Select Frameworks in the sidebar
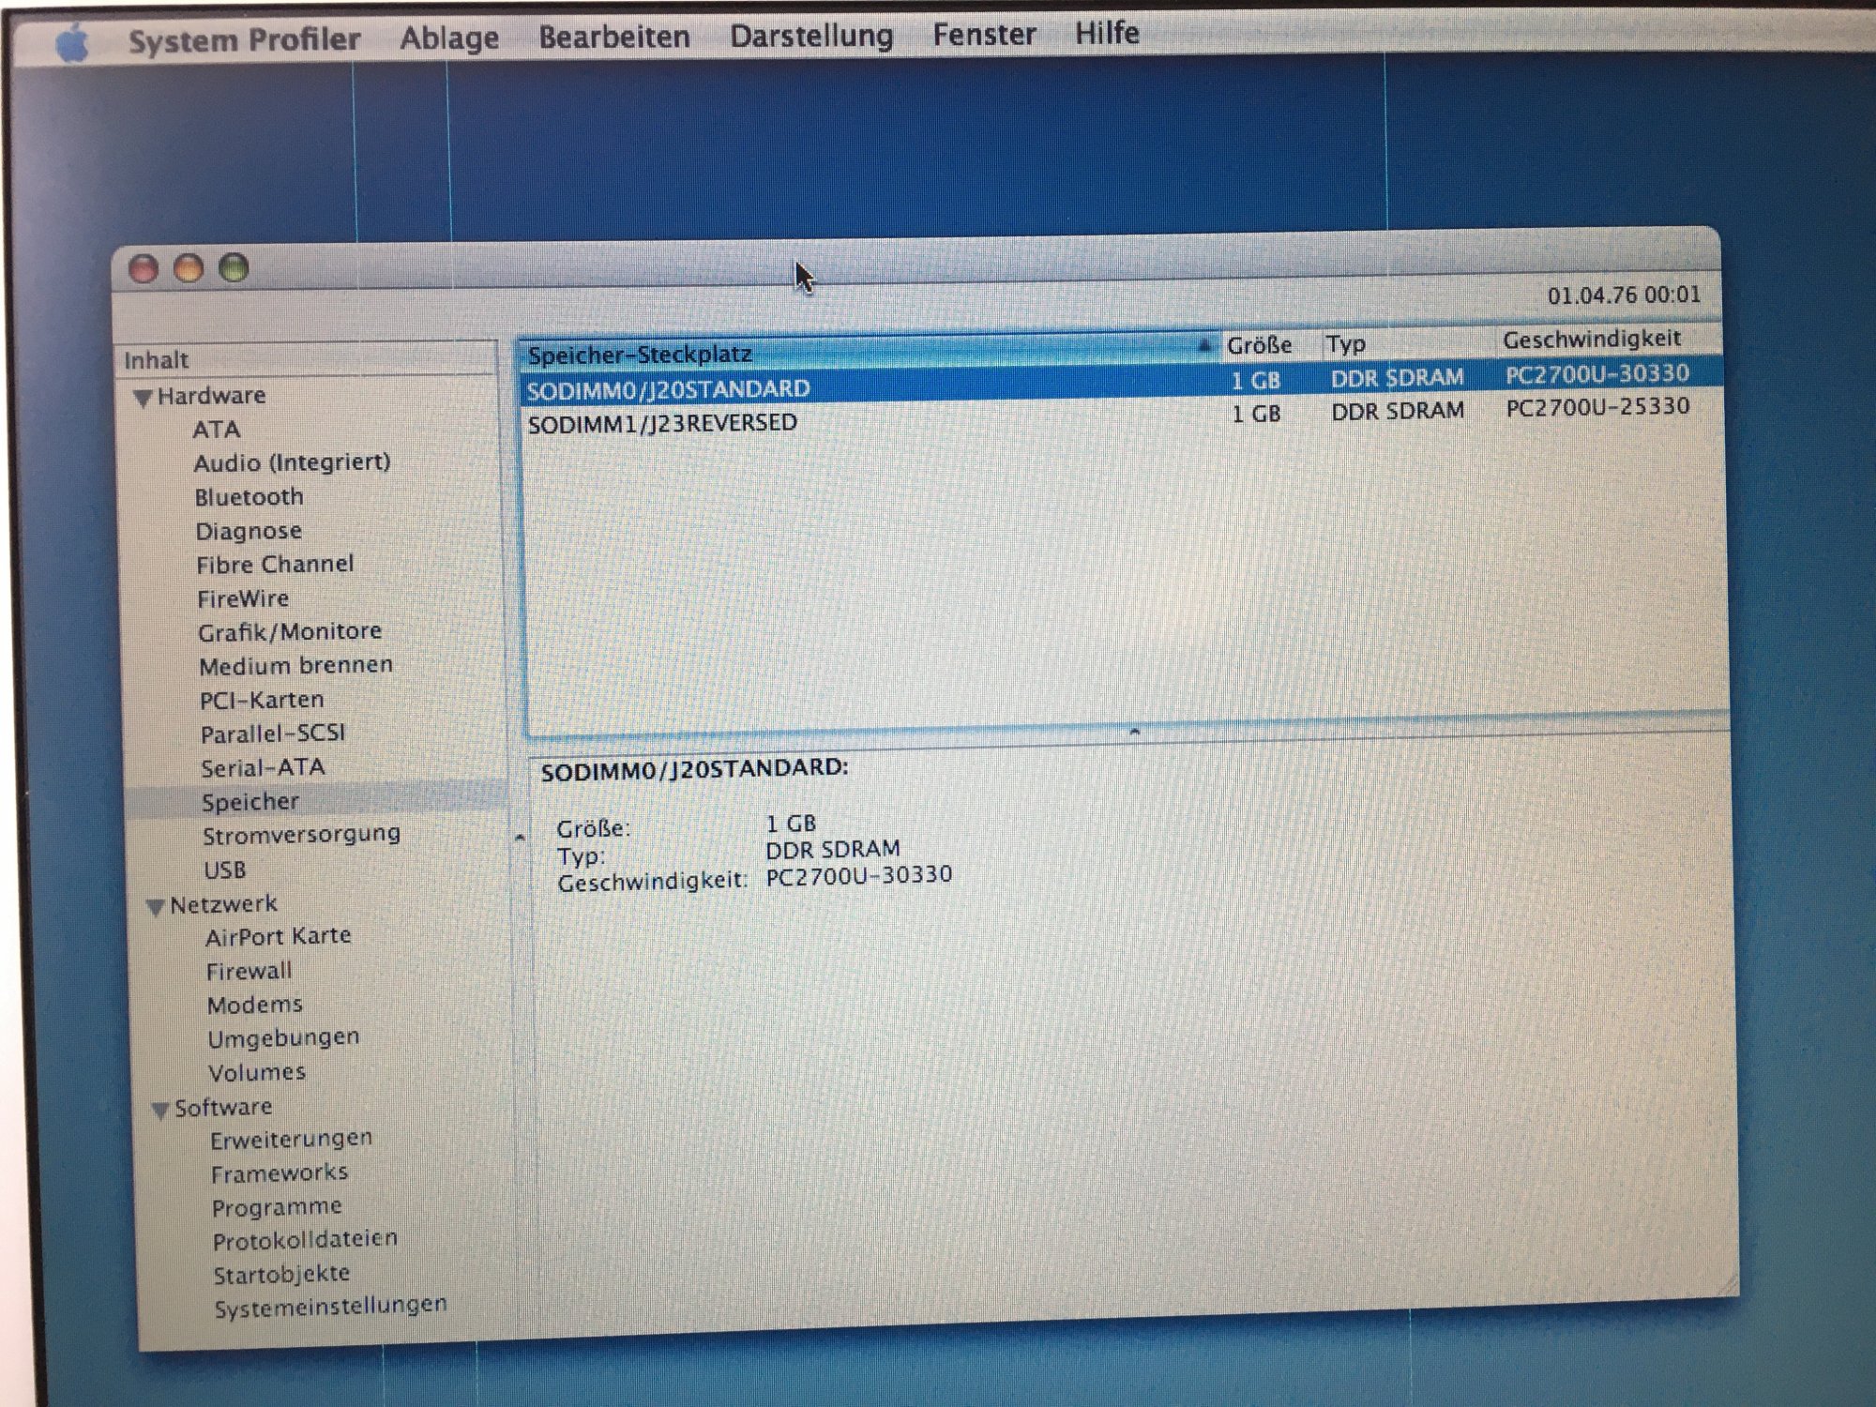This screenshot has width=1876, height=1407. tap(280, 1174)
